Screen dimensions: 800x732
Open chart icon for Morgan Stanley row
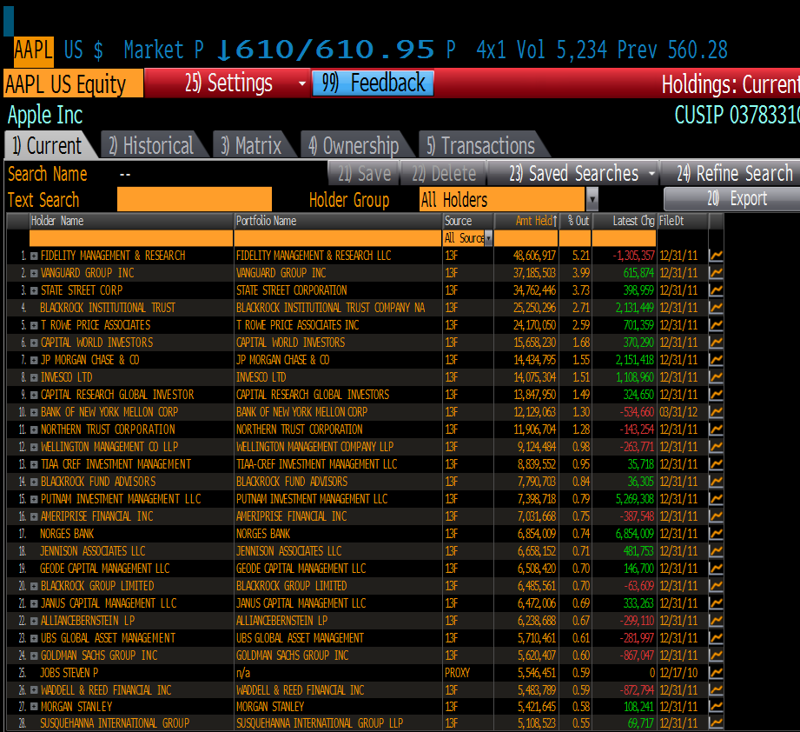(716, 707)
